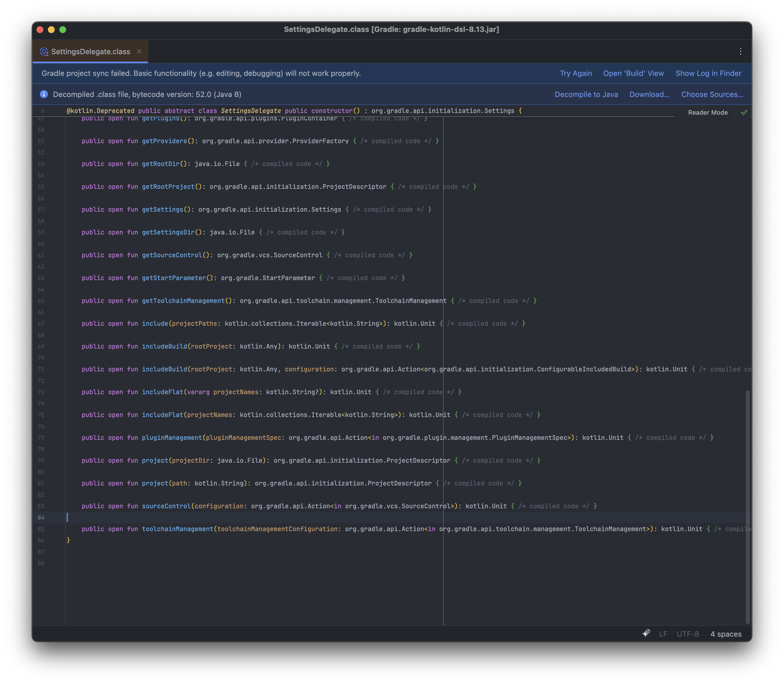This screenshot has width=784, height=684.
Task: Open the 4 spaces indent settings
Action: click(726, 634)
